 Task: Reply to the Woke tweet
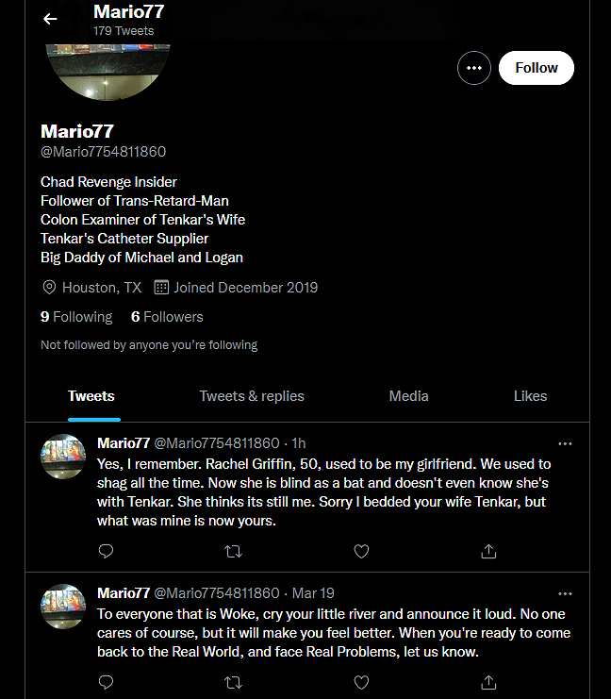[x=107, y=681]
